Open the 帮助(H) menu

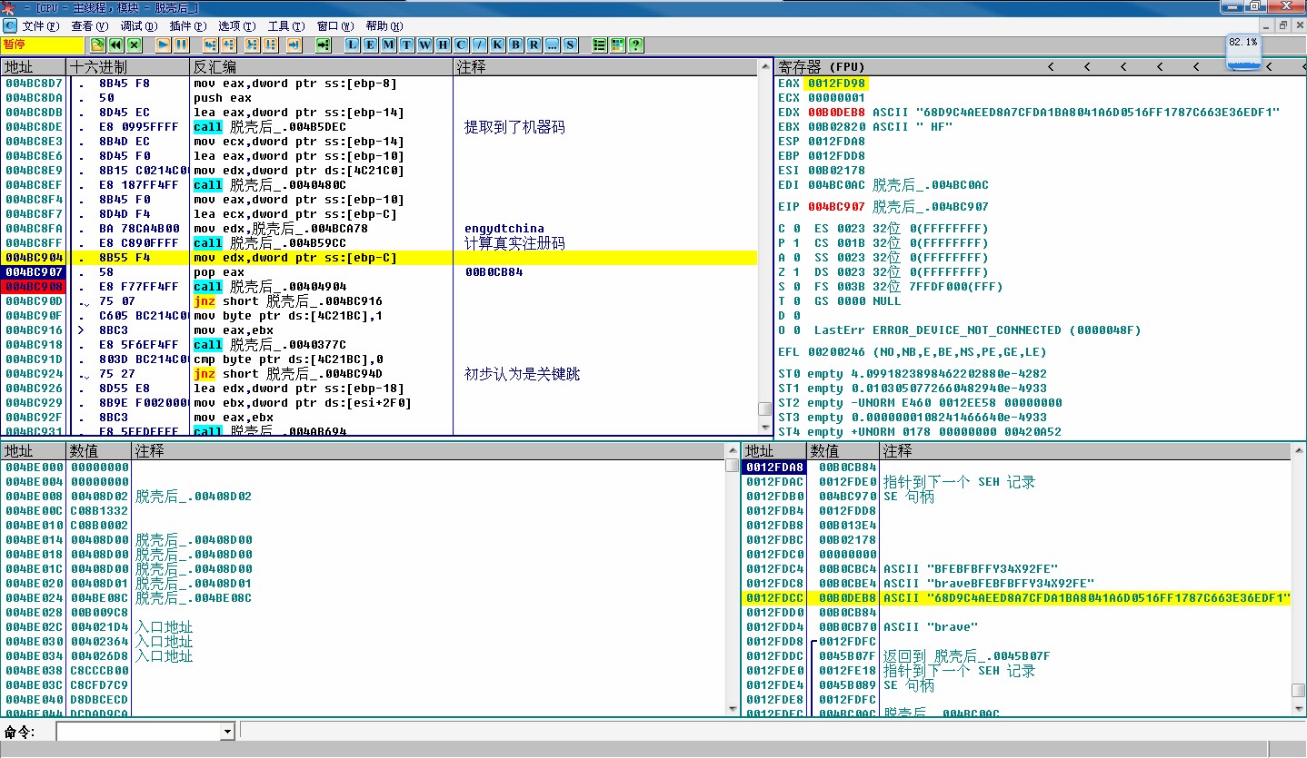(x=384, y=26)
